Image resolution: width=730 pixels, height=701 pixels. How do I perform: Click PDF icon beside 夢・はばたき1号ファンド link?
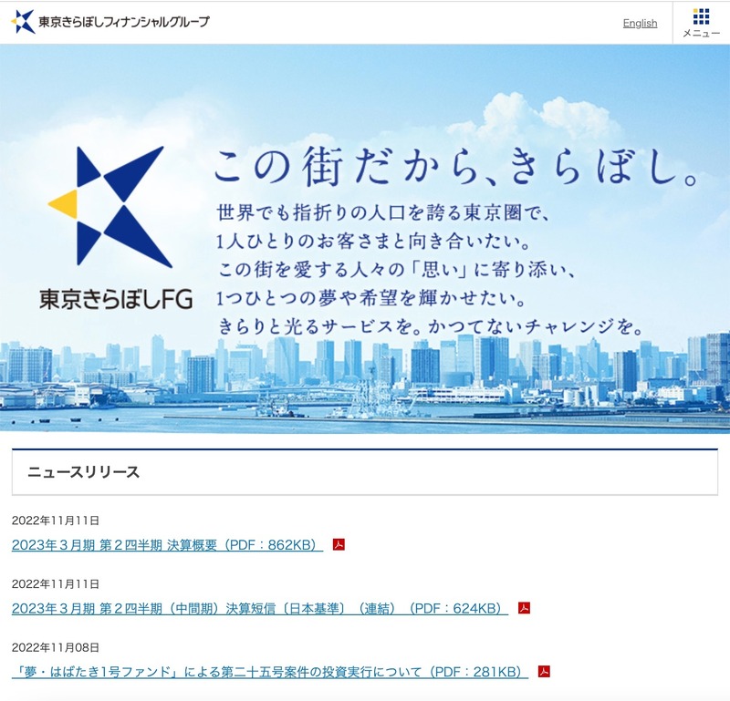click(544, 672)
